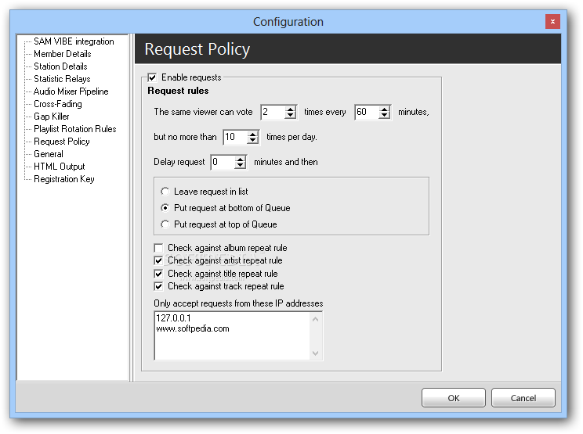Increase times per day spinner
Screen dimensions: 583x434
[253, 135]
